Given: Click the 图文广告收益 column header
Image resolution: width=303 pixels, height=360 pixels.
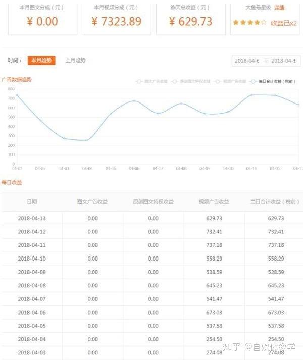Looking at the screenshot, I should [x=92, y=201].
